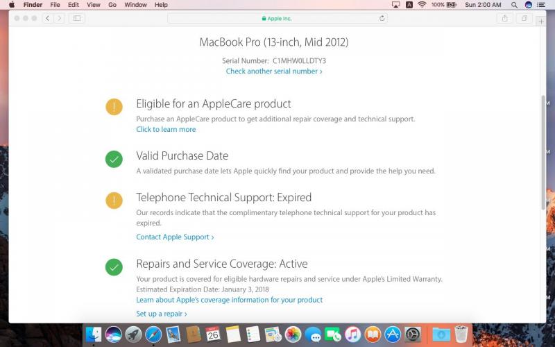Click the Eligible for an AppleCare product heading
555x347 pixels.
214,103
